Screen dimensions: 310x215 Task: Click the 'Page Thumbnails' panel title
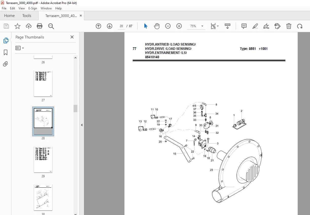tap(30, 37)
